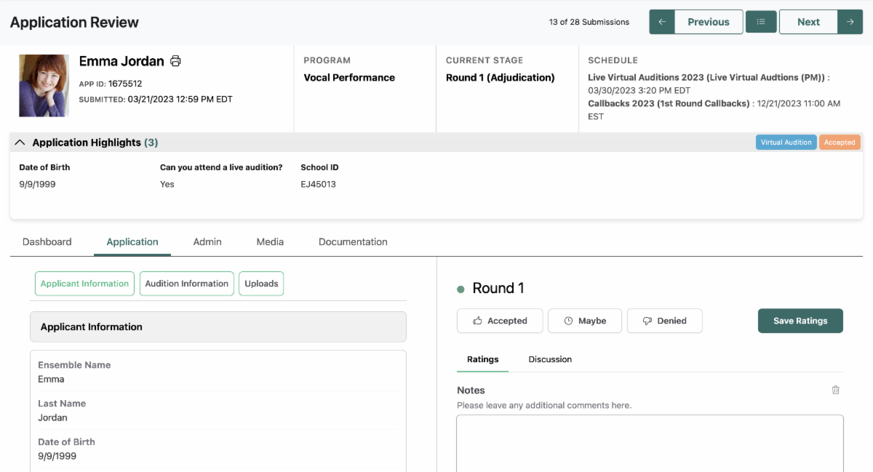Go to the Media tab
The height and width of the screenshot is (472, 873).
click(270, 241)
